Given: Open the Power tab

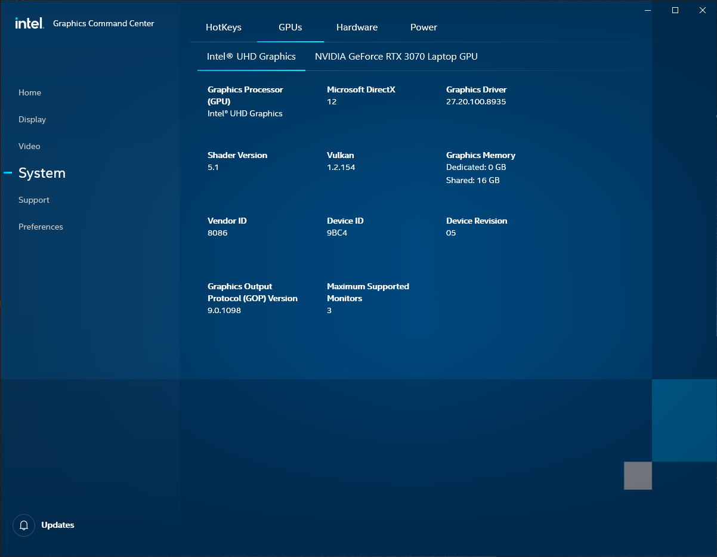Looking at the screenshot, I should tap(424, 27).
